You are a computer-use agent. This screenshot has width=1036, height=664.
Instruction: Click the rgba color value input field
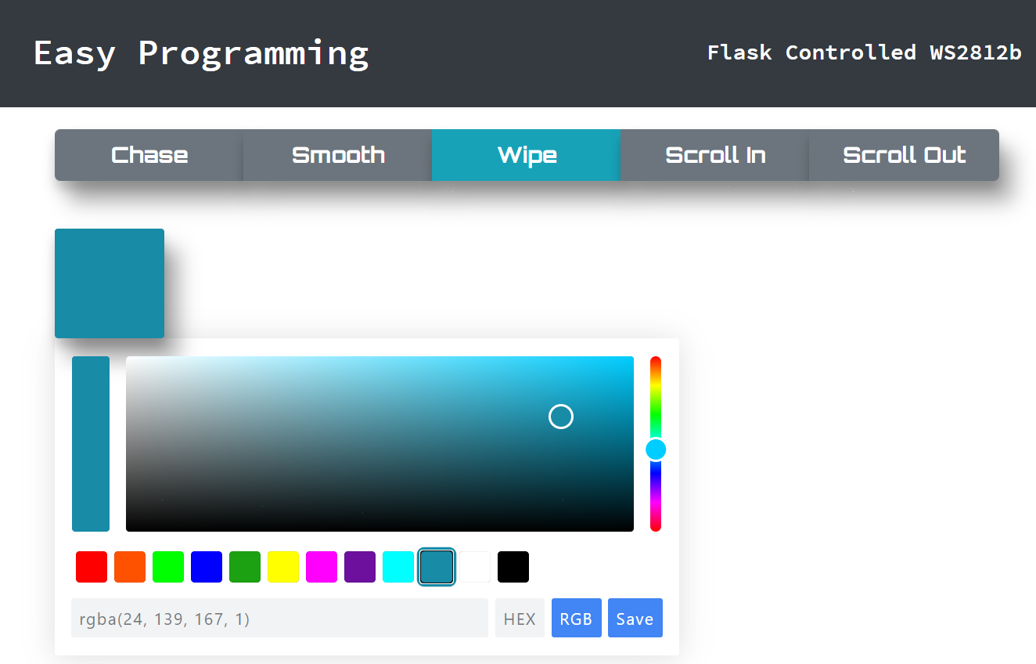click(279, 619)
